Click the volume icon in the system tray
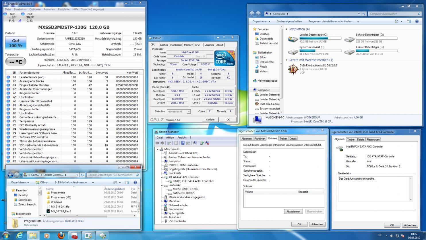 tap(392, 236)
